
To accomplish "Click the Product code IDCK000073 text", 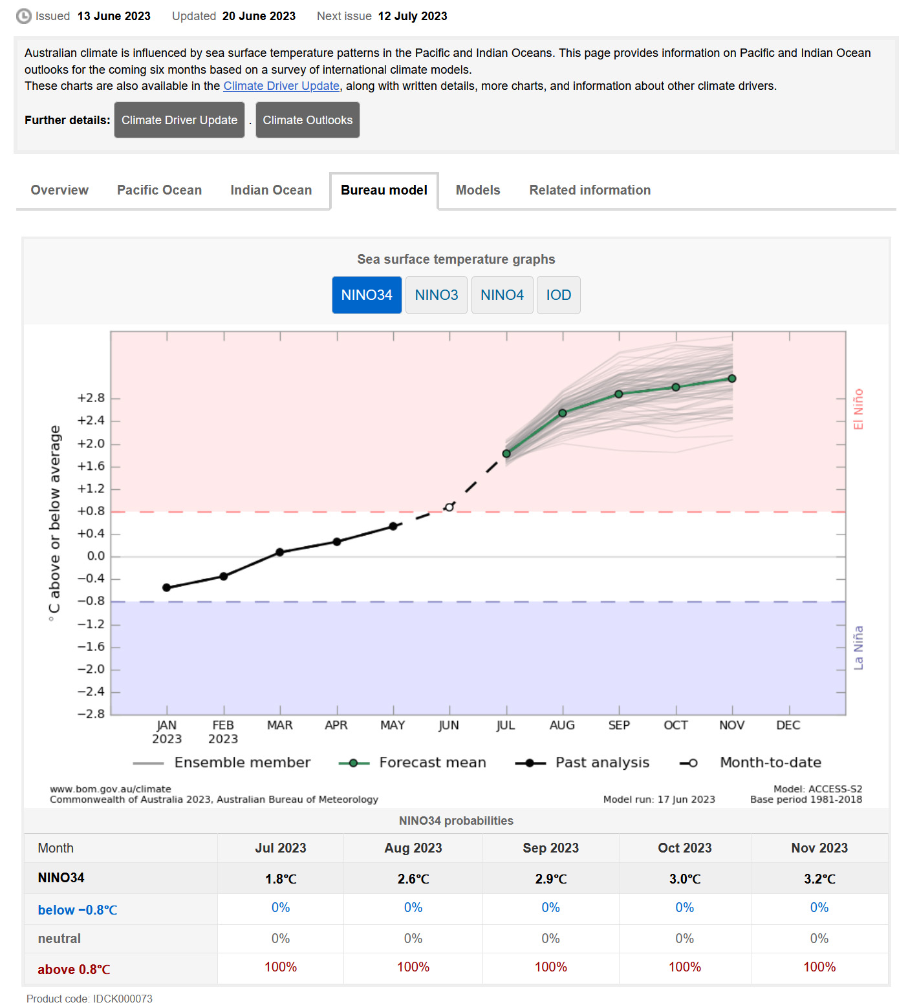I will [x=89, y=999].
